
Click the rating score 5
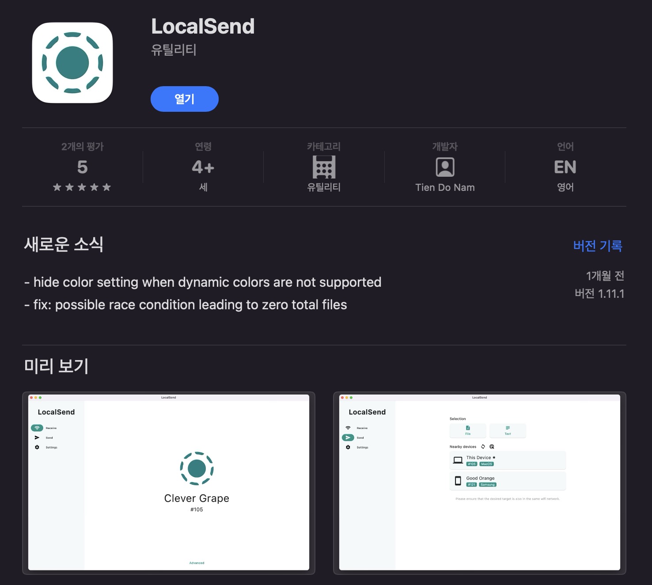coord(82,167)
